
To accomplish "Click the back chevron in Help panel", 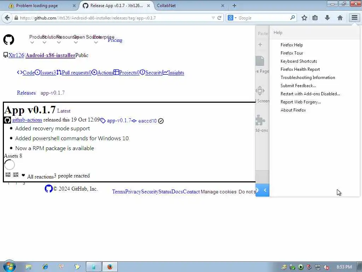I will [265, 190].
